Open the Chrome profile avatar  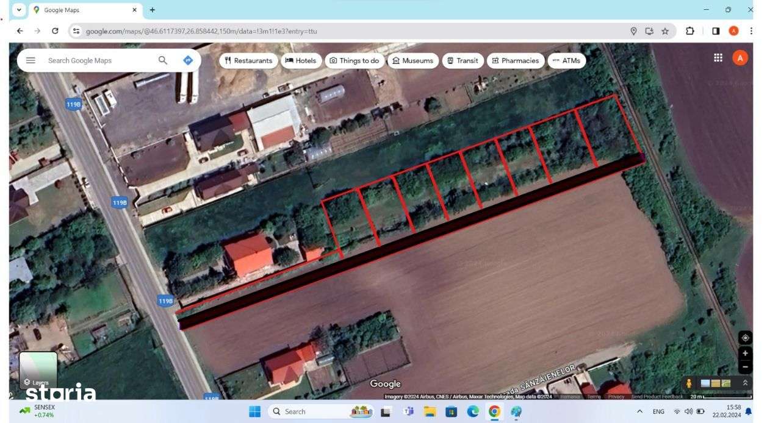733,31
